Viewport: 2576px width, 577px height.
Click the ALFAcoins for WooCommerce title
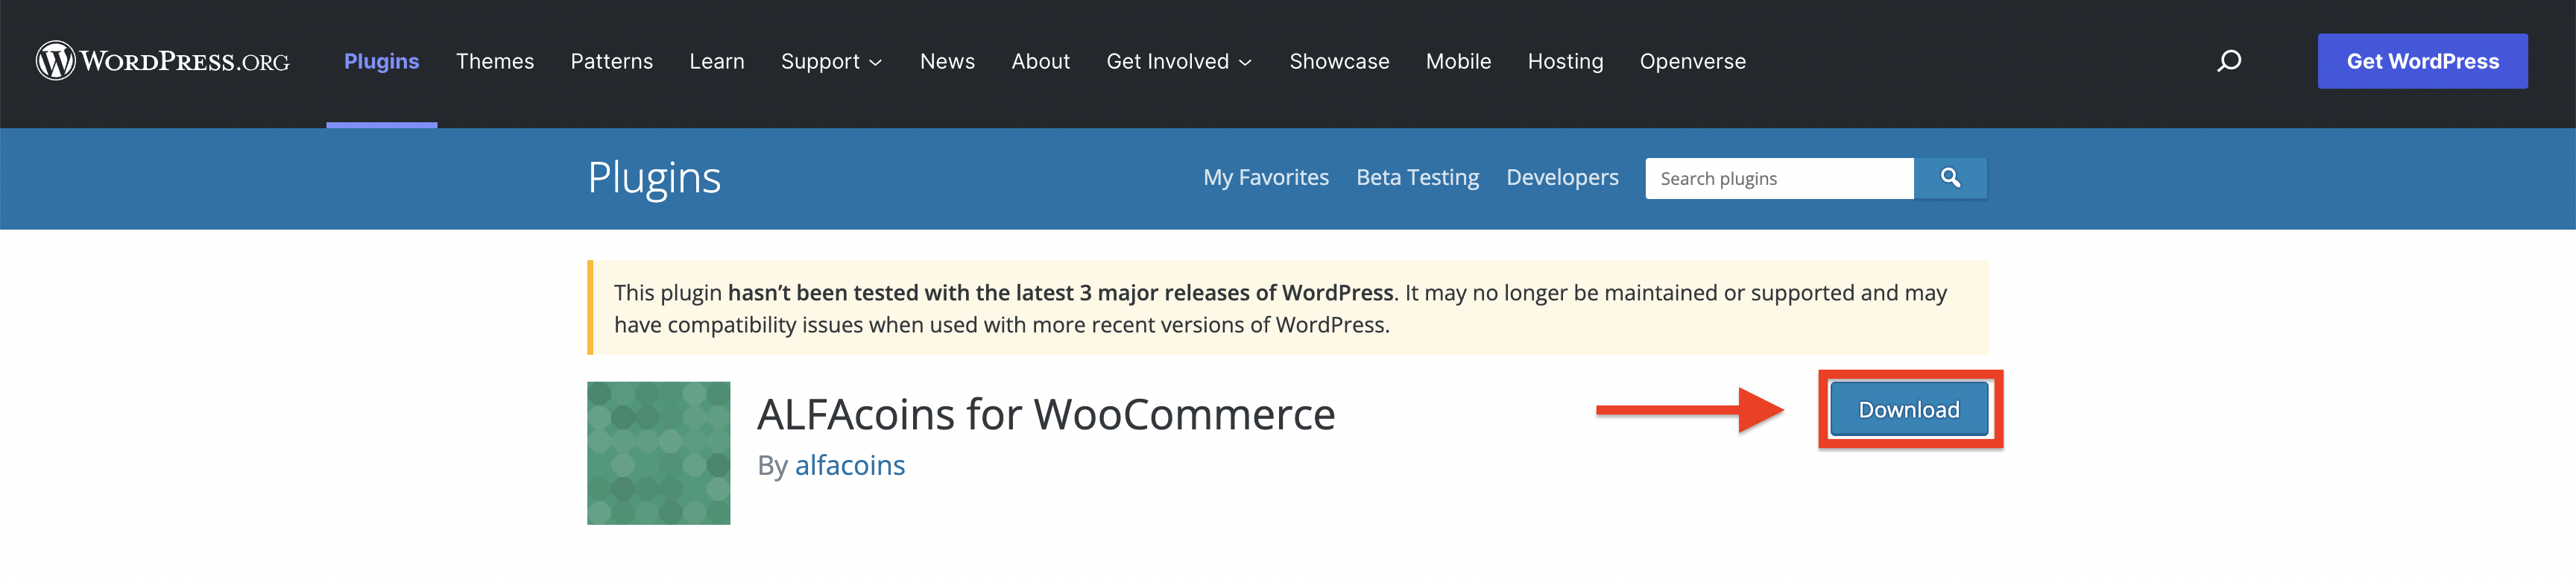pos(1046,414)
